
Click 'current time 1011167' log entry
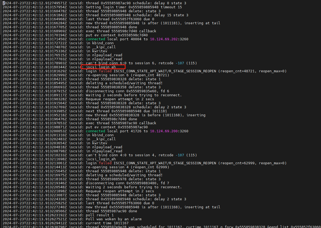107,223
